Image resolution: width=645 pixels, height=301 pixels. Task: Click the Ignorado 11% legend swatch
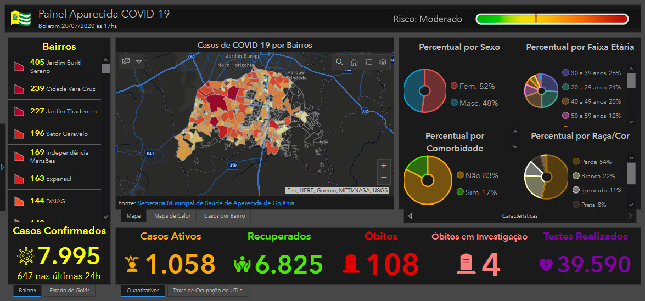[x=576, y=190]
